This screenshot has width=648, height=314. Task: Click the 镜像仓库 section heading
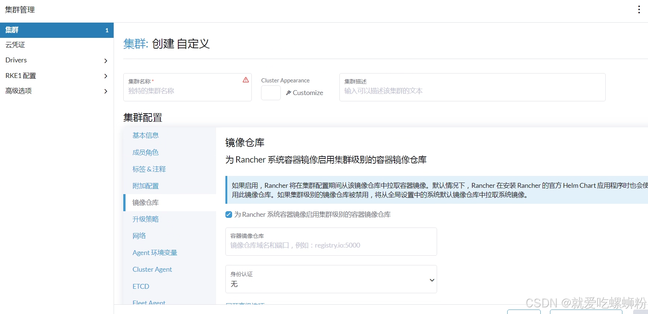tap(245, 143)
